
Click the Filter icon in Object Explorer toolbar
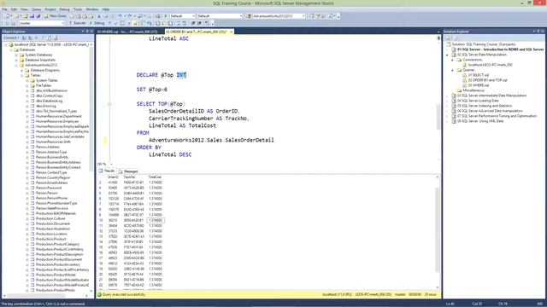pyautogui.click(x=43, y=38)
